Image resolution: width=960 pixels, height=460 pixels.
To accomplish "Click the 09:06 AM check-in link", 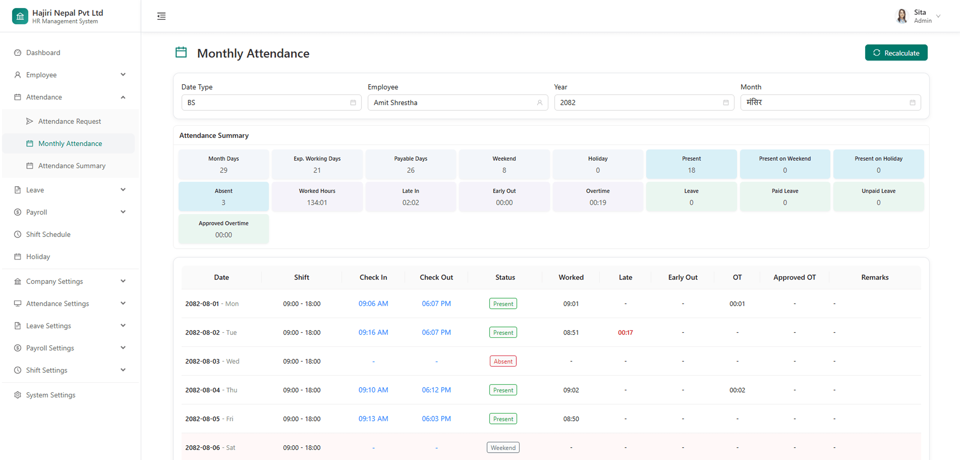I will (373, 304).
